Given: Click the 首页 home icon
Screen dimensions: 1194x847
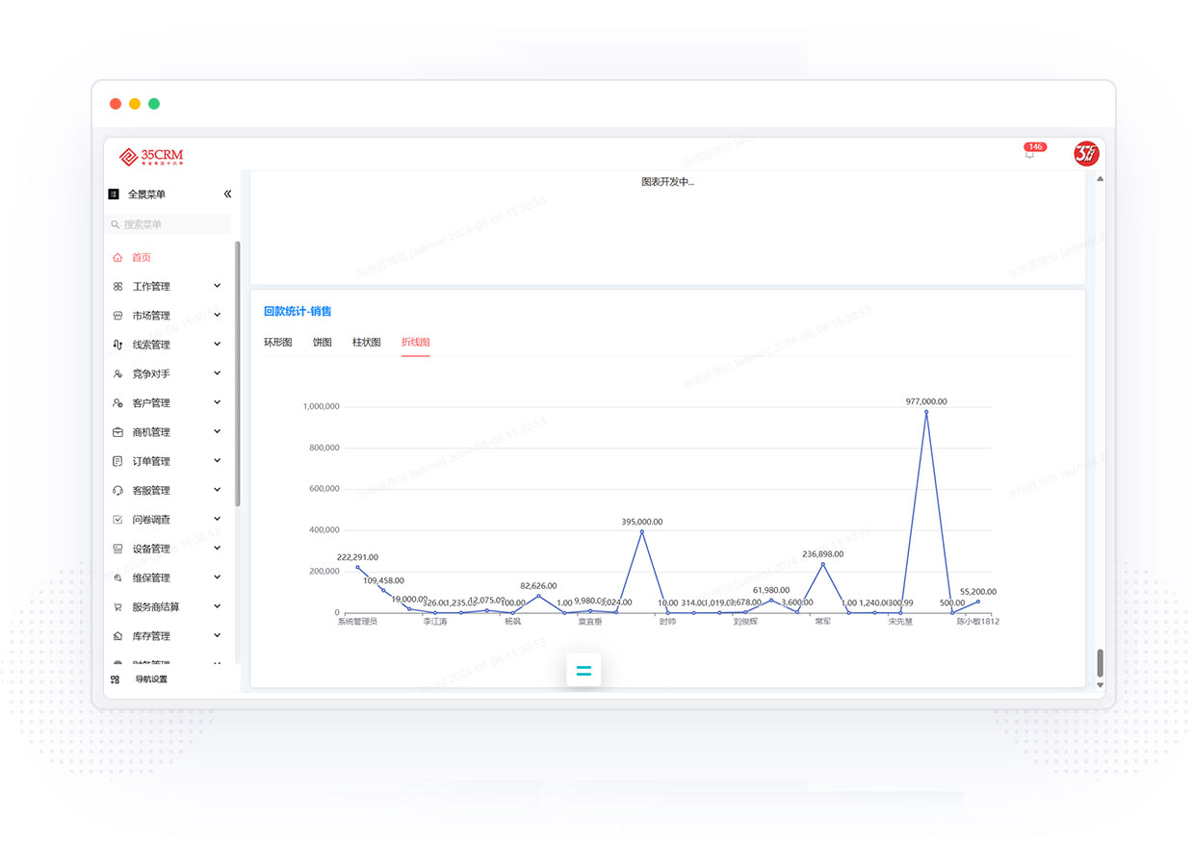Looking at the screenshot, I should point(117,257).
